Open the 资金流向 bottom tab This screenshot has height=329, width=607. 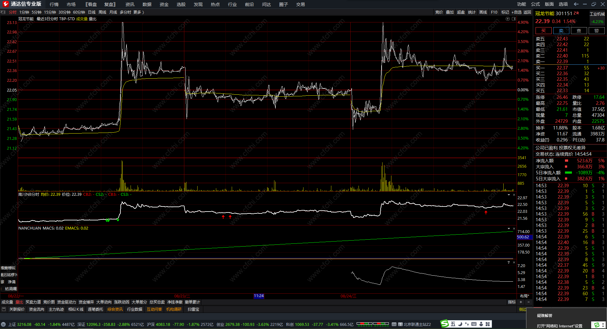(37, 309)
